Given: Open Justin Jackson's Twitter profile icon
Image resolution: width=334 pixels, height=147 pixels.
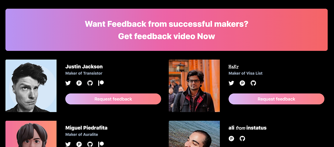Looking at the screenshot, I should (x=68, y=83).
